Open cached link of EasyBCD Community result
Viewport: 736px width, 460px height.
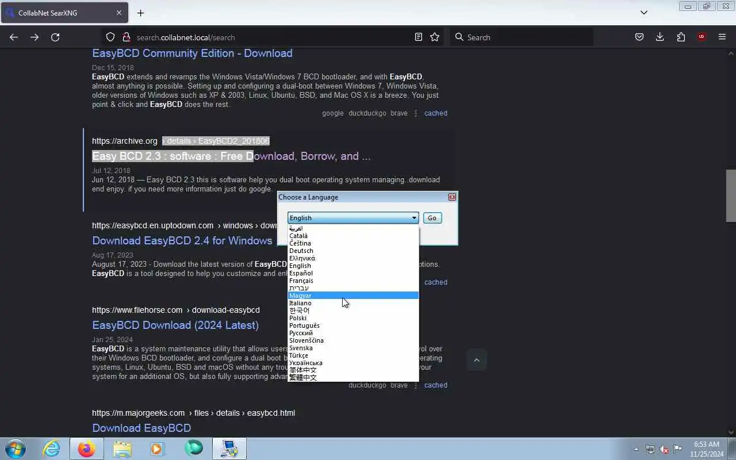tap(436, 113)
